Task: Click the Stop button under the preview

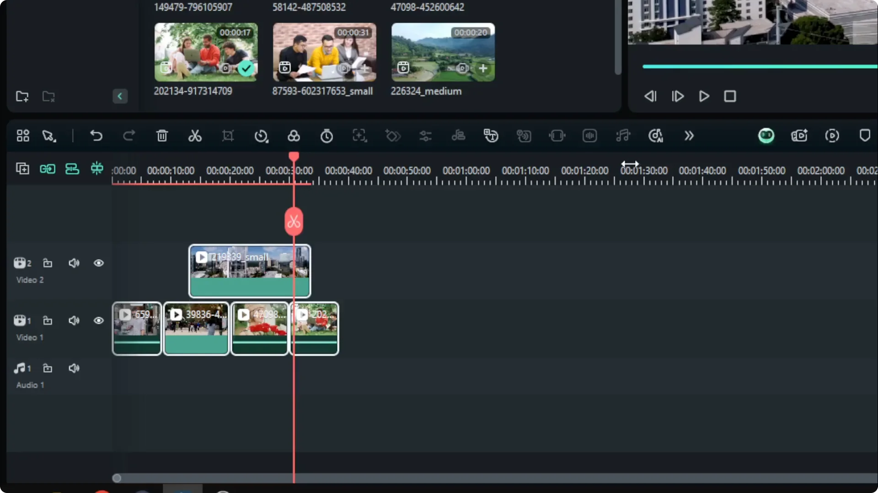Action: 730,96
